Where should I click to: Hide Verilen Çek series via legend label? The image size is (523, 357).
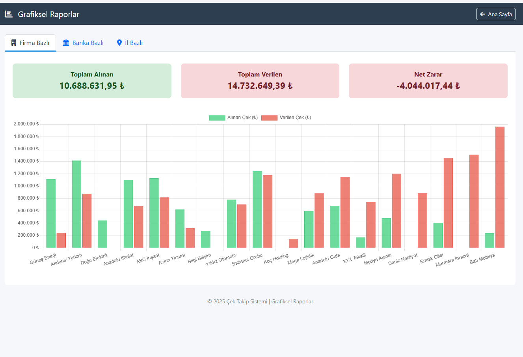295,118
